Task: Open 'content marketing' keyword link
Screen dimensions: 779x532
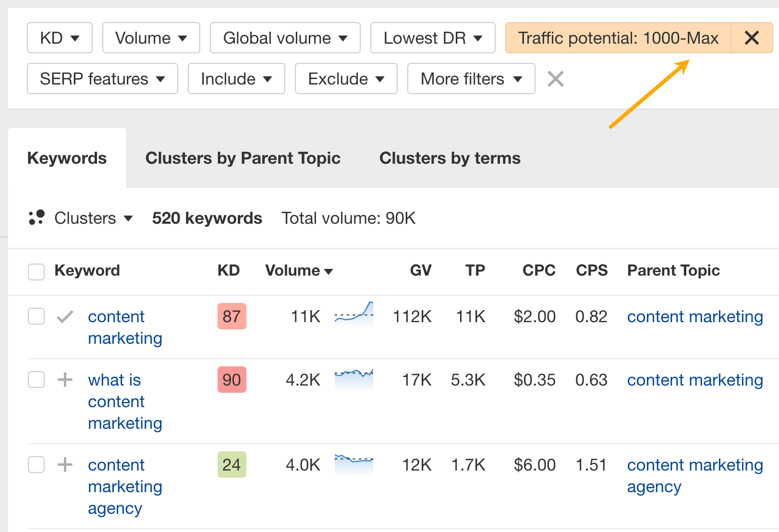Action: click(x=125, y=327)
